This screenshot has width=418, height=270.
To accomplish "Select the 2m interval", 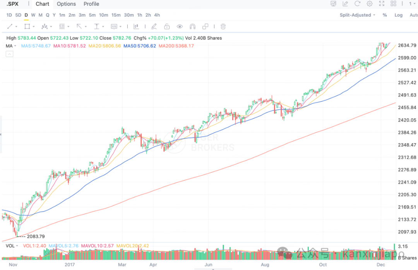I will click(72, 15).
